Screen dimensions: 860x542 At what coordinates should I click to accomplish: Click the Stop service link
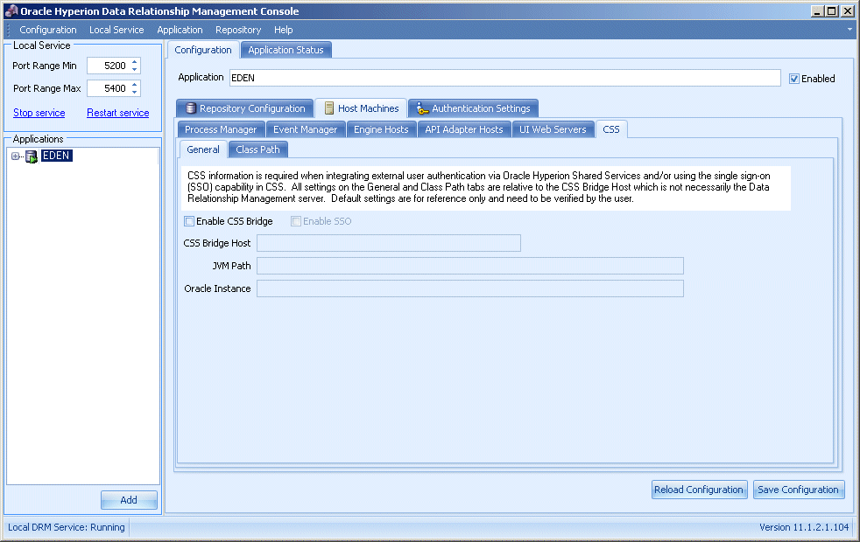39,113
